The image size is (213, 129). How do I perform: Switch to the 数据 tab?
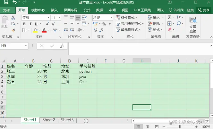point(99,10)
